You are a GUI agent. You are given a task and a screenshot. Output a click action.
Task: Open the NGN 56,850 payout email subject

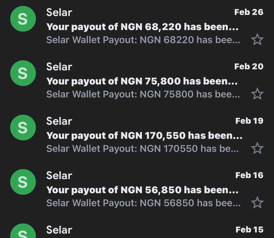pos(142,190)
